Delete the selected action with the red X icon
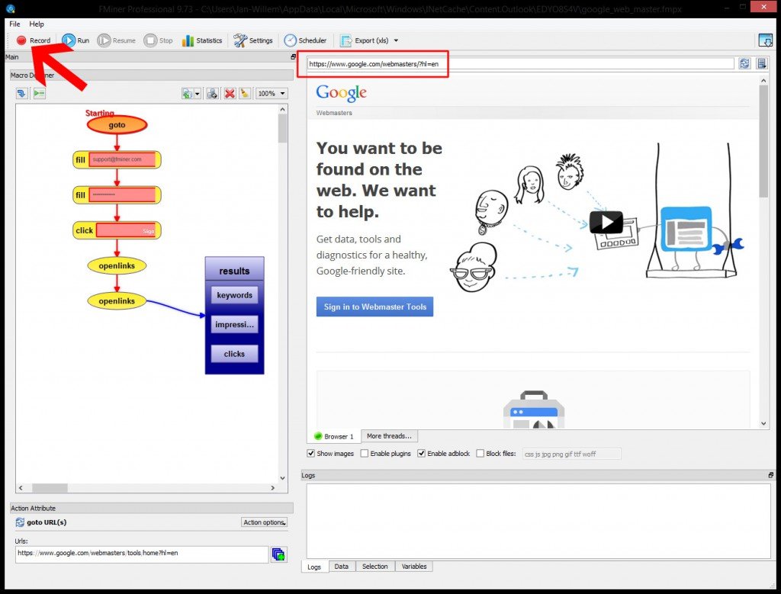Image resolution: width=781 pixels, height=594 pixels. pyautogui.click(x=229, y=93)
